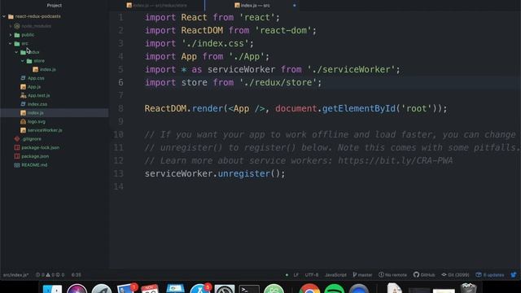Click the 6:35 cursor position indicator
The width and height of the screenshot is (521, 293).
tap(76, 275)
